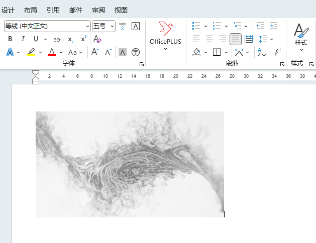Open enclosed characters tool

(136, 52)
